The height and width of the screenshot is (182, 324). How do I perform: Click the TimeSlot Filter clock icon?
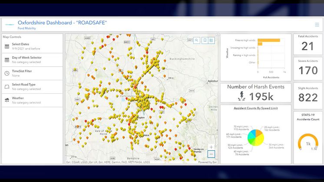pyautogui.click(x=7, y=73)
